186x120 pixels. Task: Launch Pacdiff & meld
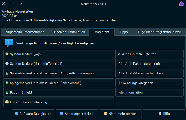[59, 92]
